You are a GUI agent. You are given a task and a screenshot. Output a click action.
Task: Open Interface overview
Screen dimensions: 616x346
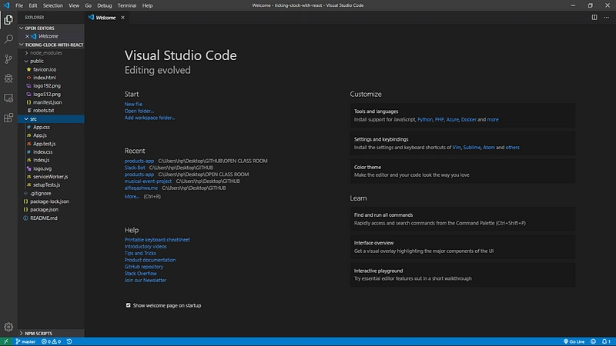click(463, 247)
